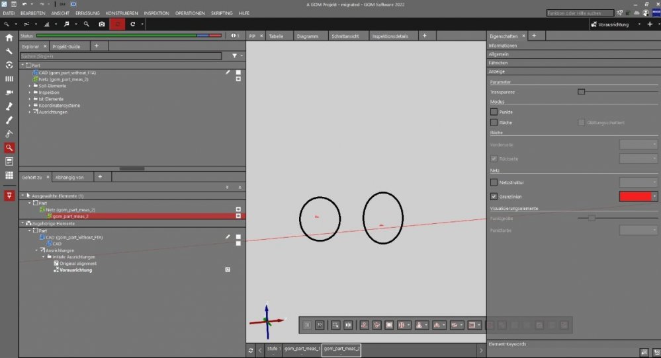Viewport: 661px width, 358px height.
Task: Click the camera snapshot icon in toolbar
Action: 101,24
